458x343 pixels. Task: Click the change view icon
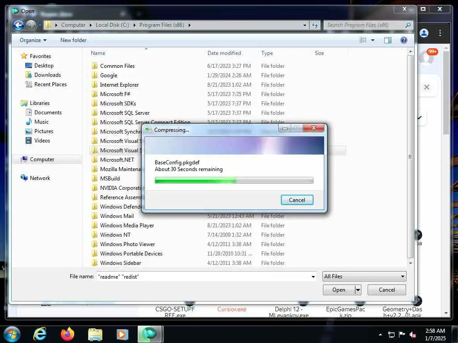click(363, 40)
